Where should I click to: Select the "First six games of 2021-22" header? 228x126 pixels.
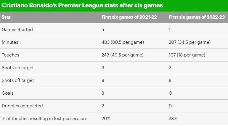129,17
